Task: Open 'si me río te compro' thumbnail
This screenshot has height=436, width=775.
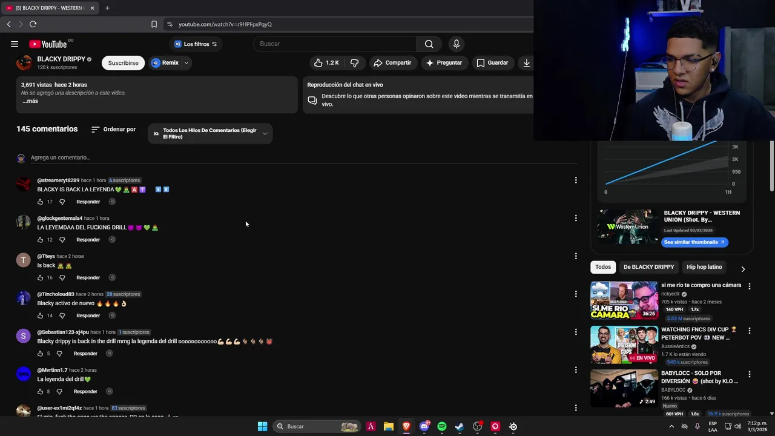Action: coord(624,300)
